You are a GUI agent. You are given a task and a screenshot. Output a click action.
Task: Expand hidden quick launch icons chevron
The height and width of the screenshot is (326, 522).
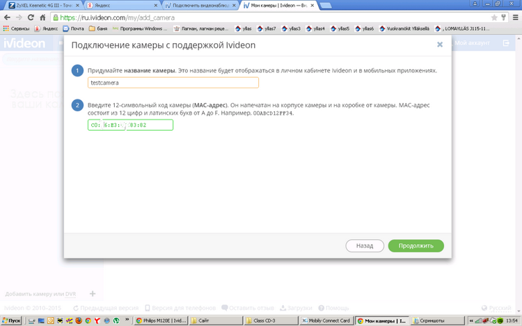tap(127, 320)
